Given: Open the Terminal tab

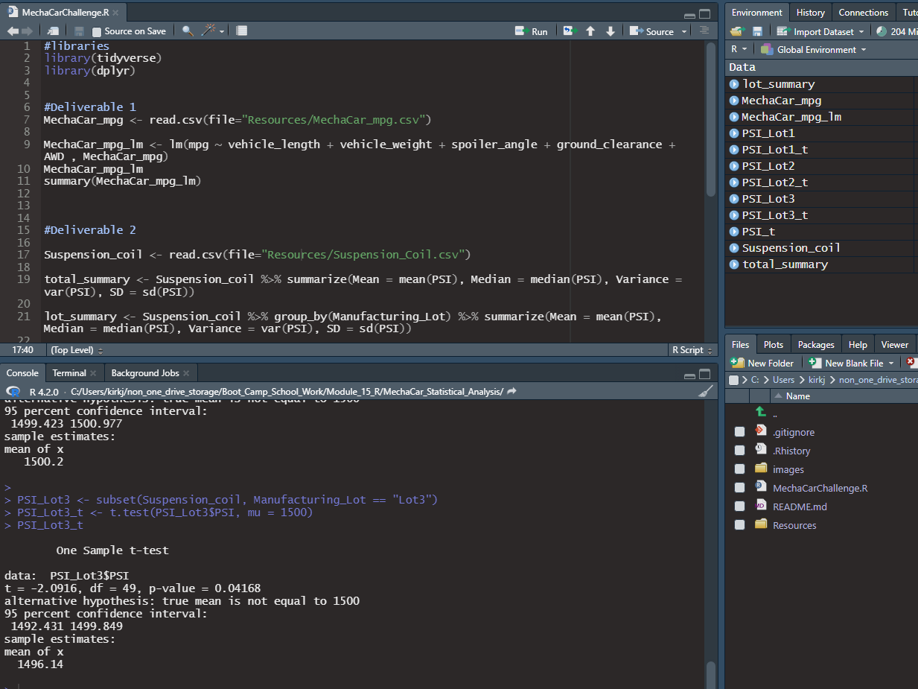Looking at the screenshot, I should [69, 373].
